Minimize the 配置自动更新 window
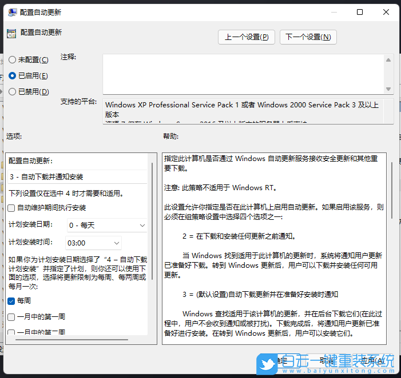The width and height of the screenshot is (401, 378). [x=333, y=12]
